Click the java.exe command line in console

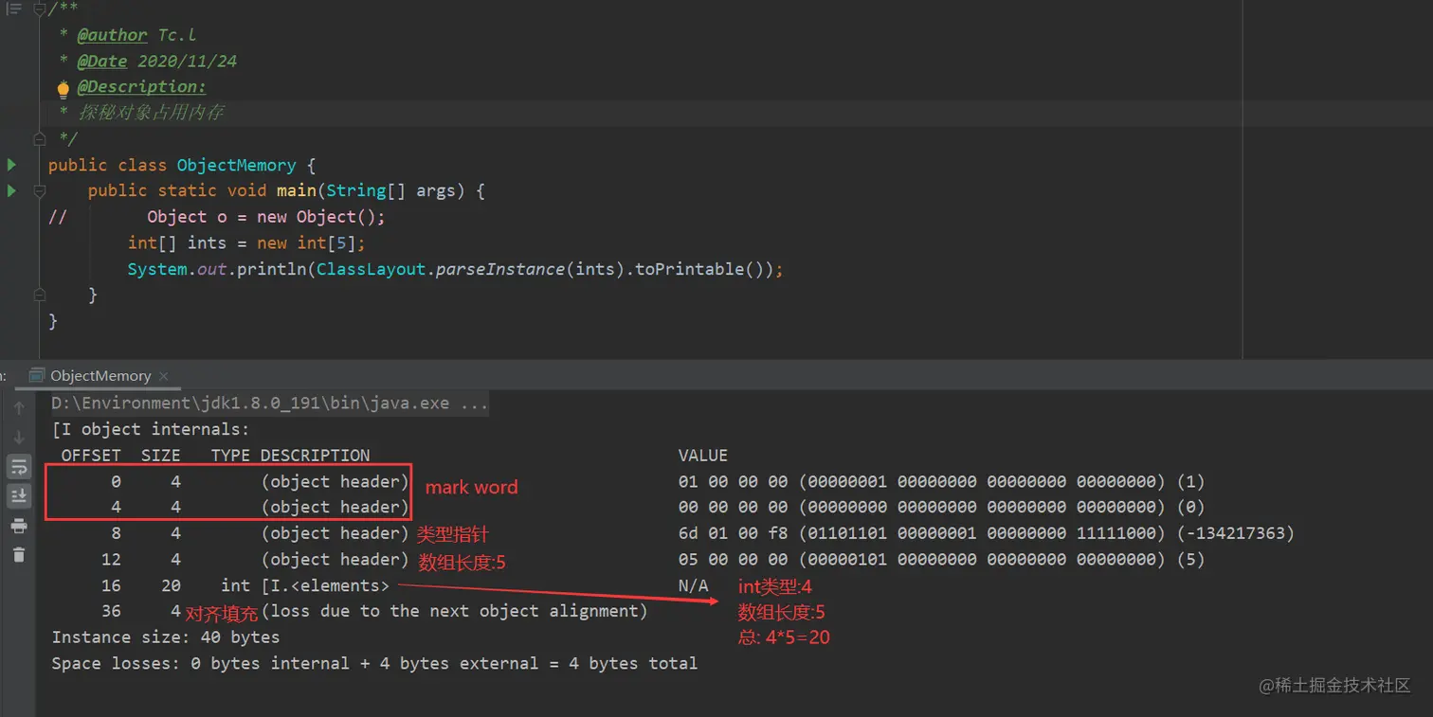tap(270, 403)
